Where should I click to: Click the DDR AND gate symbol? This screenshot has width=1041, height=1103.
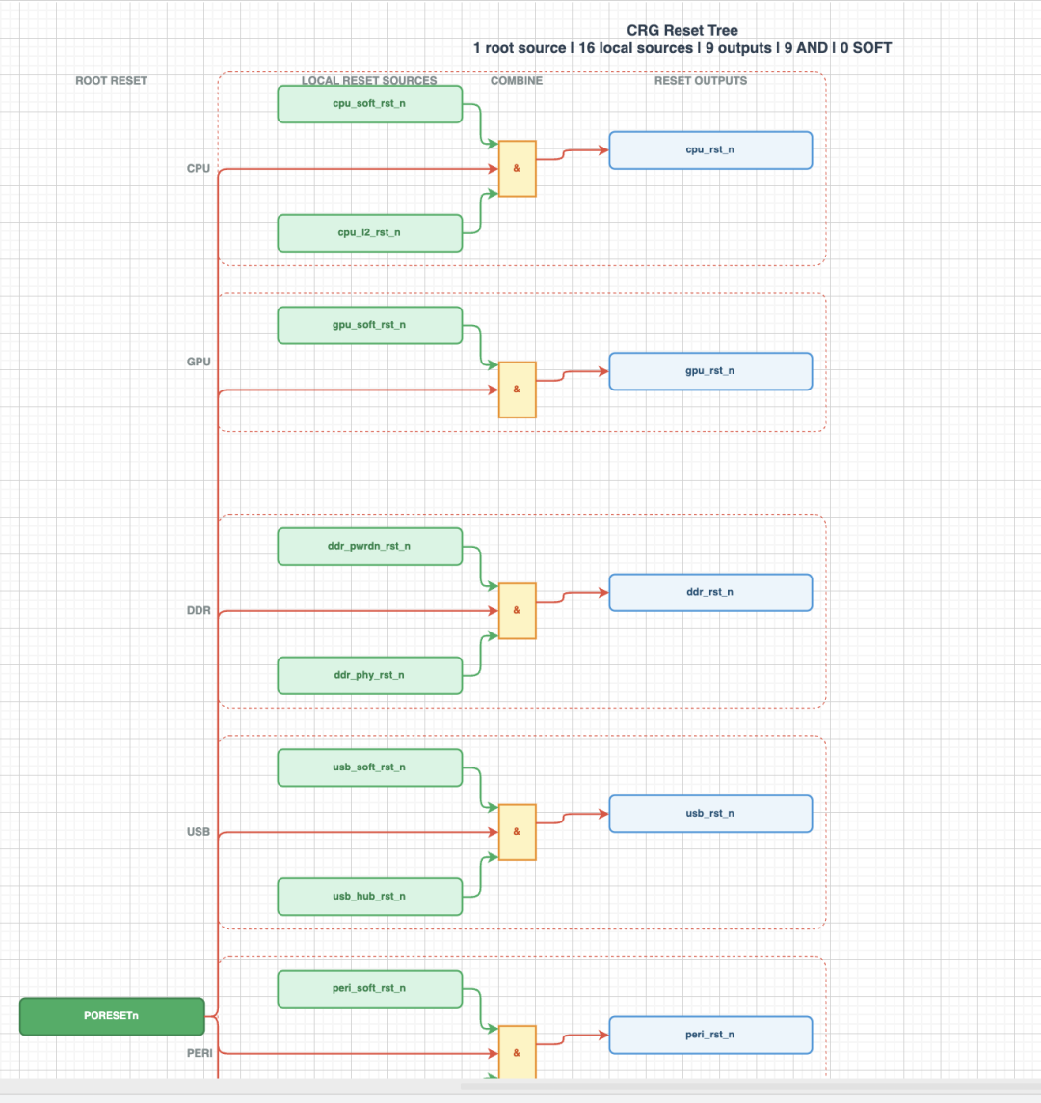pos(517,610)
